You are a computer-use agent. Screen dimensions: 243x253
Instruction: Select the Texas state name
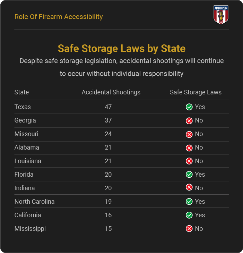[x=23, y=107]
